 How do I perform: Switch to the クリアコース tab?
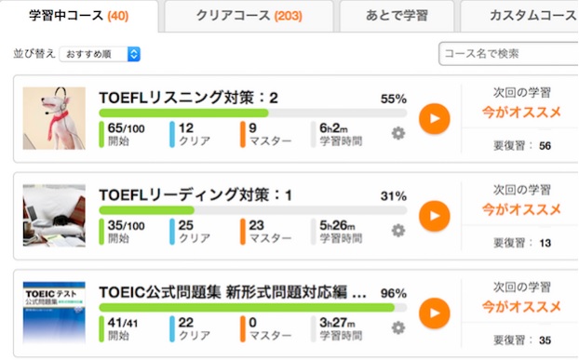(249, 16)
